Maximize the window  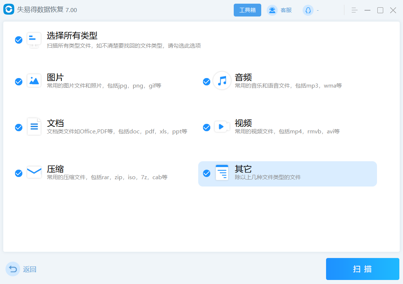pos(380,10)
